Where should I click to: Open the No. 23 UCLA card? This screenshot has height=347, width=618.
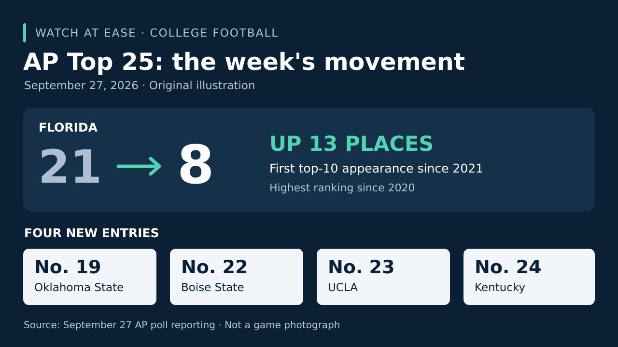[383, 277]
